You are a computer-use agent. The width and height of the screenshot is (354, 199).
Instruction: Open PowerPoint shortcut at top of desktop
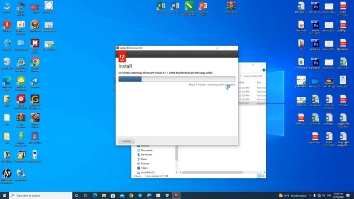tap(203, 8)
